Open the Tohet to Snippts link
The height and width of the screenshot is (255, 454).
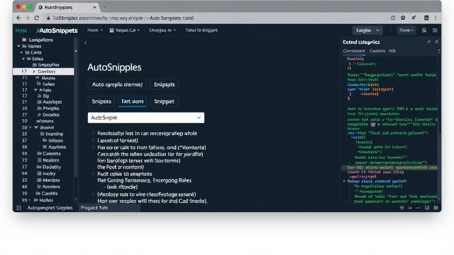tap(201, 30)
